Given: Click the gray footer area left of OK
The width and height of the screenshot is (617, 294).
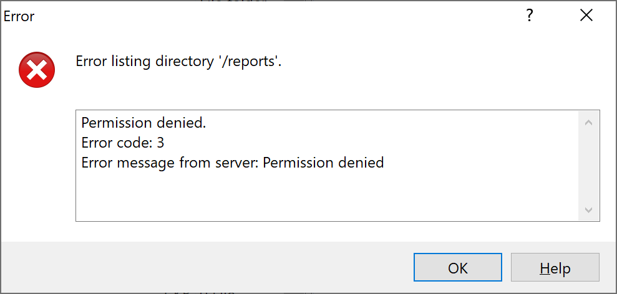Looking at the screenshot, I should click(x=206, y=268).
